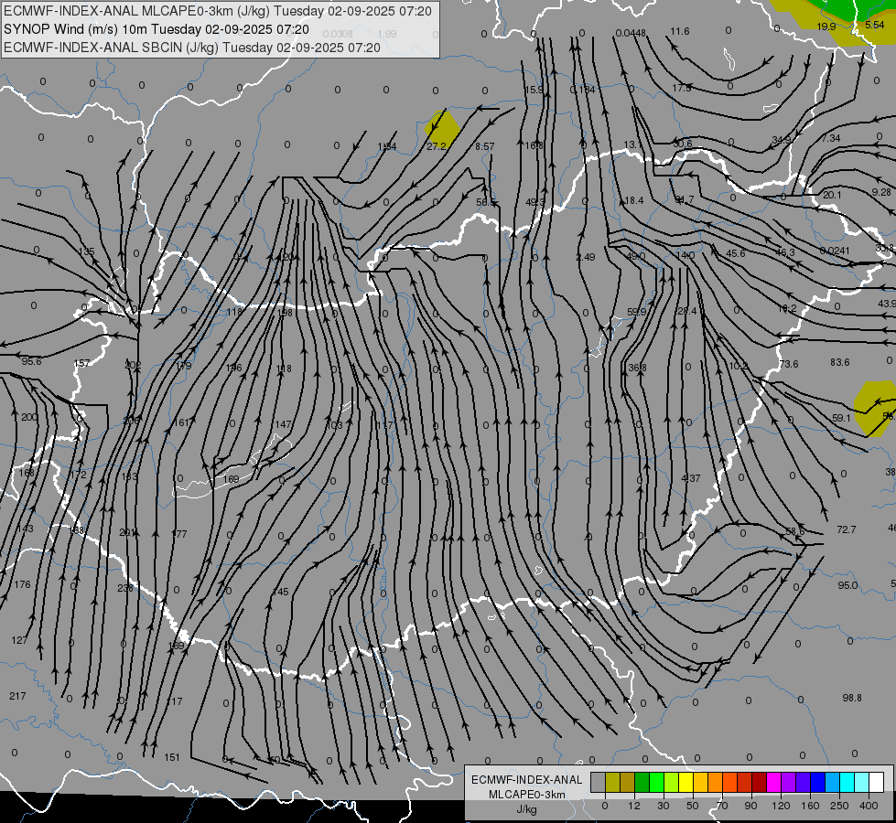Click the olive hexagon near 59.1

click(874, 409)
